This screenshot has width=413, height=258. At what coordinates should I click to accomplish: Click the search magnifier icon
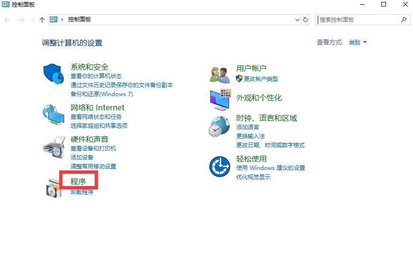(404, 20)
